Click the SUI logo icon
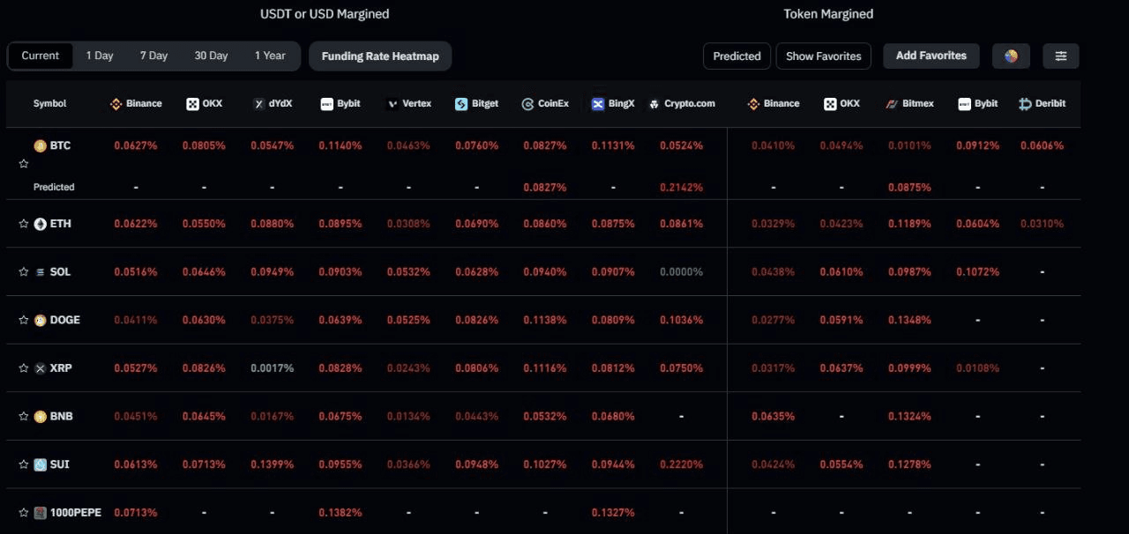 coord(40,464)
